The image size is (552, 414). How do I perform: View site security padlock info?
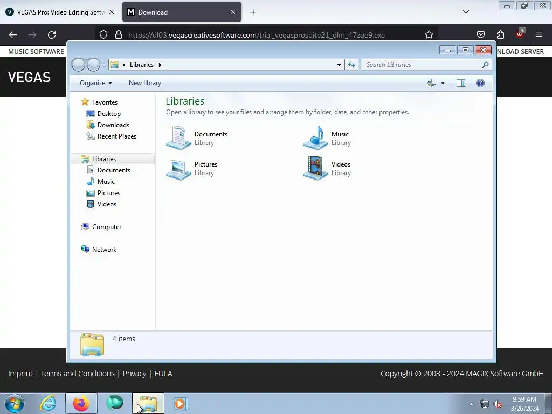pos(119,35)
